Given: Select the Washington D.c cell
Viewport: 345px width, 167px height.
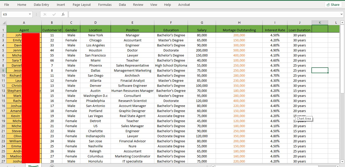Looking at the screenshot, I should click(95, 96).
